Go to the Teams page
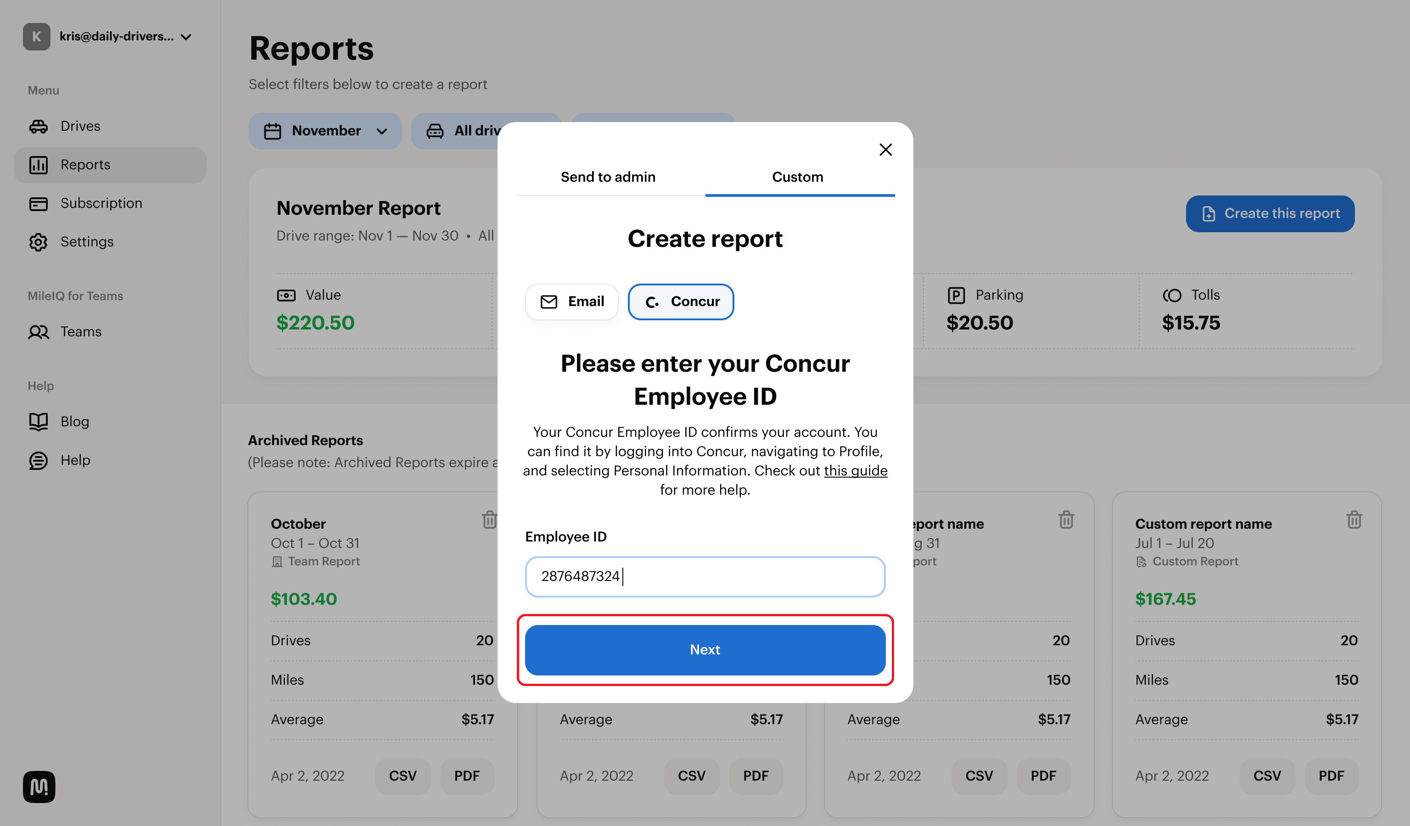This screenshot has width=1410, height=826. coord(110,332)
